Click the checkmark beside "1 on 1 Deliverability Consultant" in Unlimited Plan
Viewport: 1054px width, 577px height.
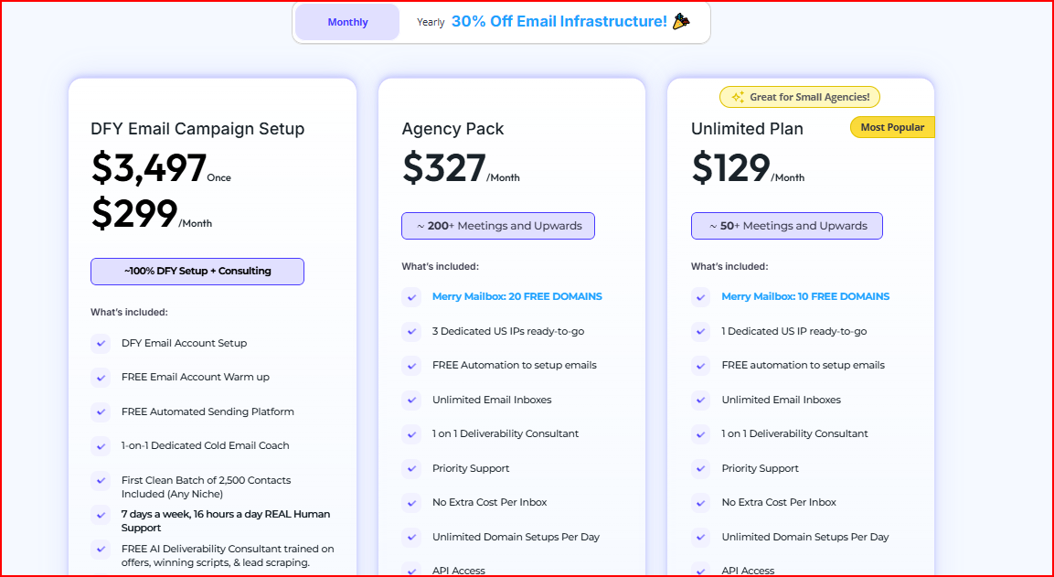pyautogui.click(x=700, y=433)
